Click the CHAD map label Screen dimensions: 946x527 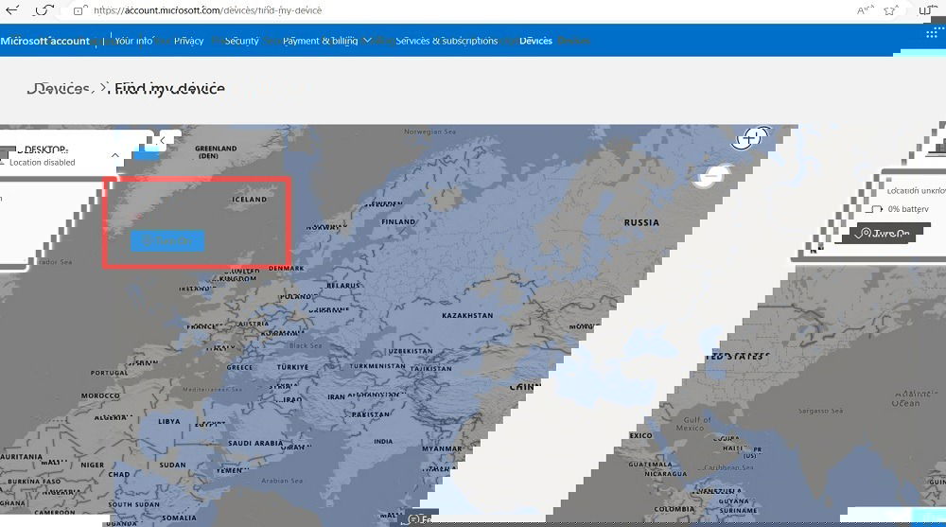click(x=119, y=474)
